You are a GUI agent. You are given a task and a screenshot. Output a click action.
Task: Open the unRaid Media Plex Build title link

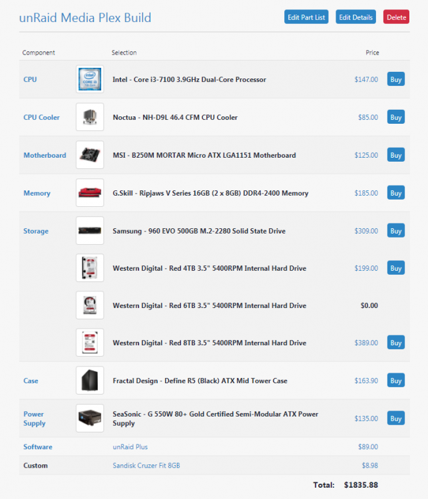click(x=85, y=17)
